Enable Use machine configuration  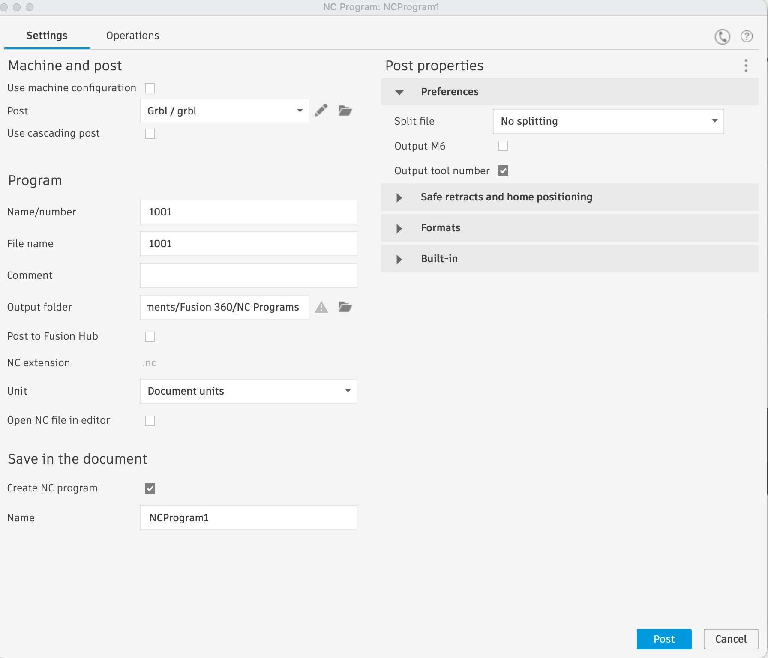pos(150,88)
